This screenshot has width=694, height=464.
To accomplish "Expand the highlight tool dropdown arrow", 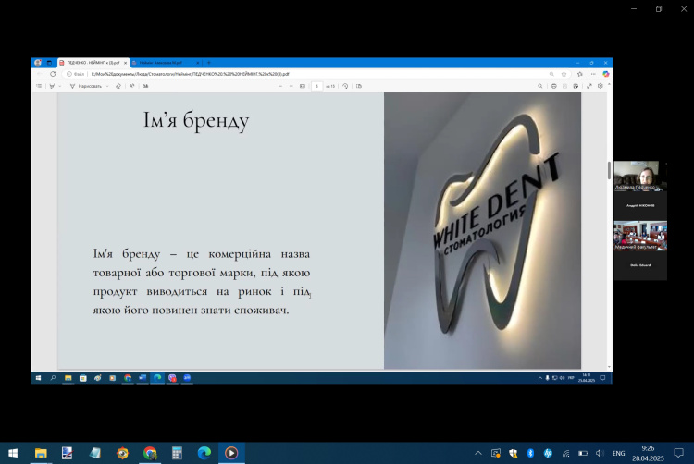I will [x=60, y=86].
